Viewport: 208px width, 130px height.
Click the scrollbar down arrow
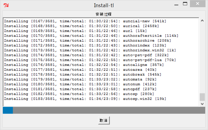coord(202,104)
